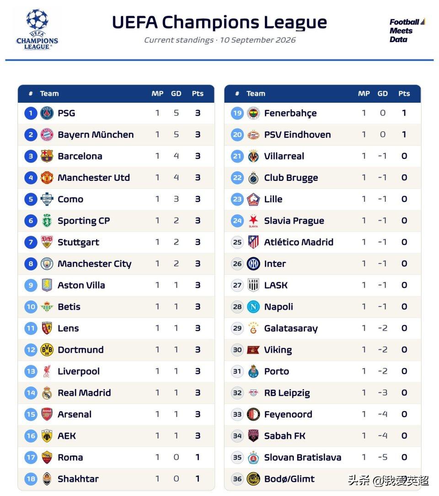The height and width of the screenshot is (496, 439).
Task: Click the PSG club crest
Action: click(x=47, y=113)
